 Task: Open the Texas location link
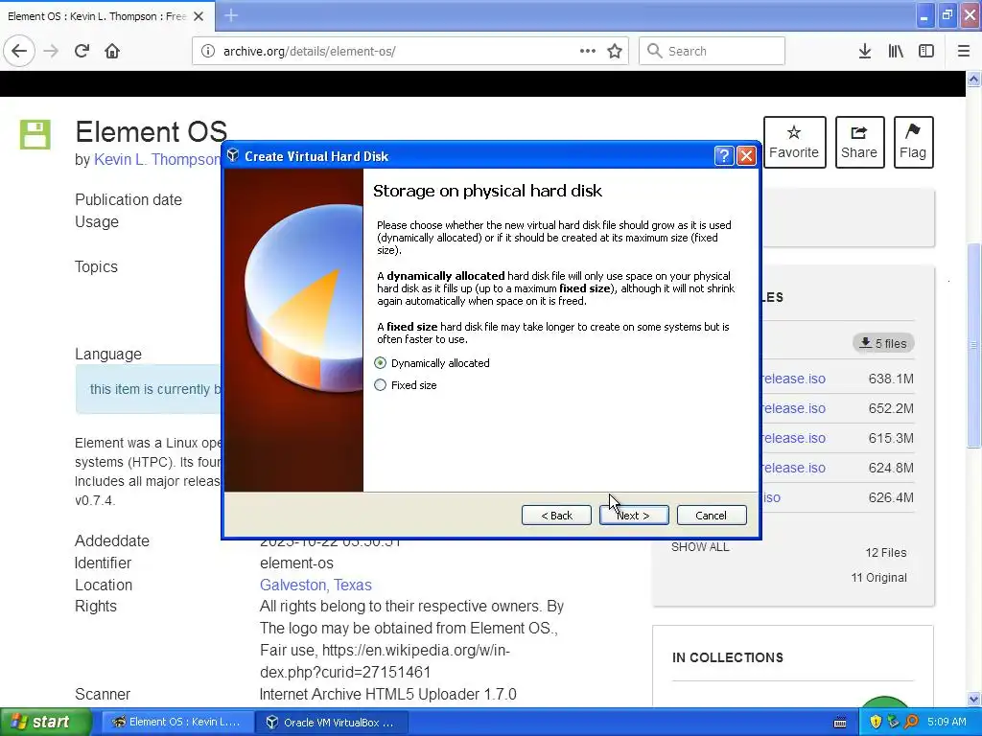[x=353, y=585]
